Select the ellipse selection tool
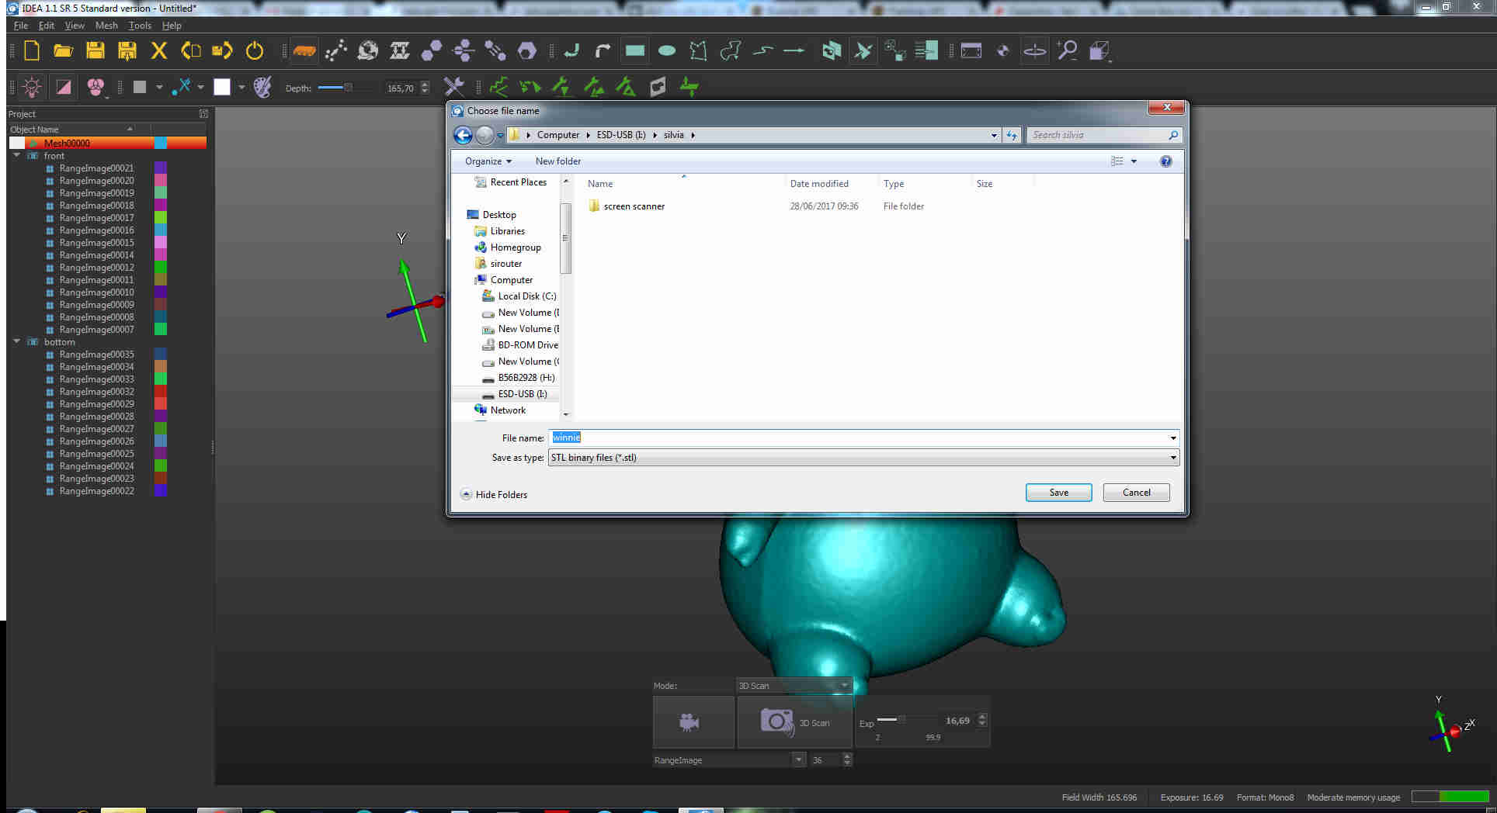The width and height of the screenshot is (1497, 813). click(x=666, y=51)
